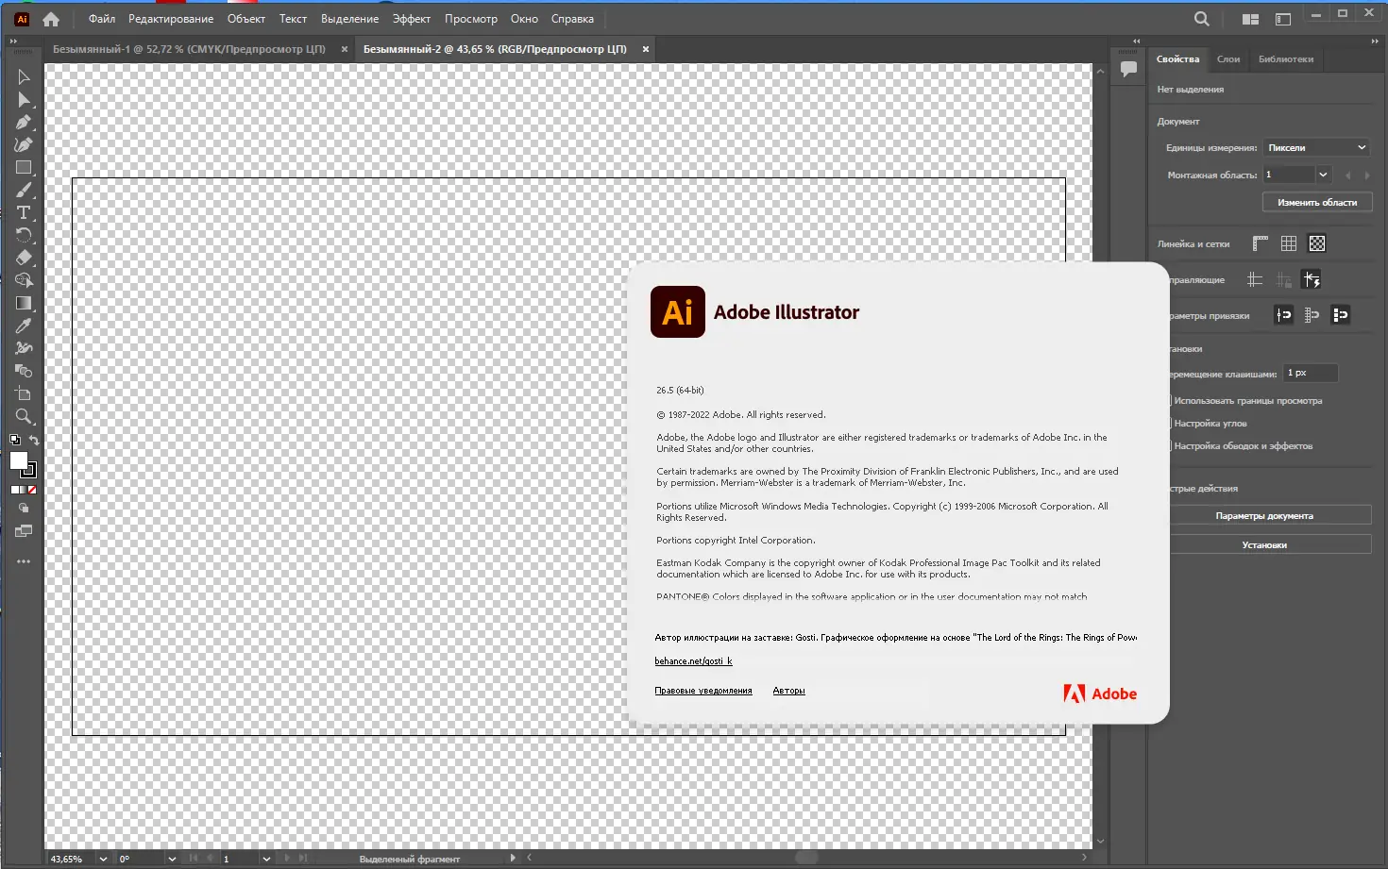Enable Настройка углов in snap options
1388x869 pixels.
click(x=1210, y=423)
